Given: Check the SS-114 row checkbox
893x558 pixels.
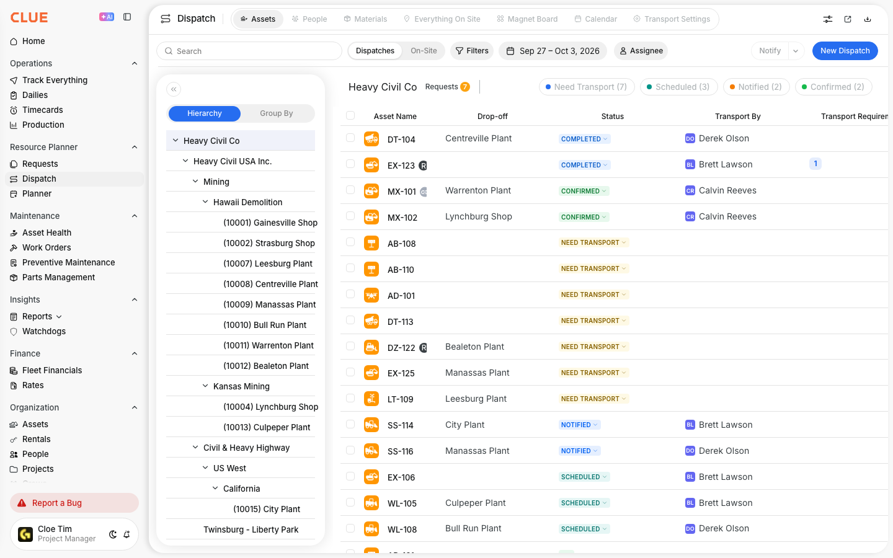Looking at the screenshot, I should pos(350,424).
